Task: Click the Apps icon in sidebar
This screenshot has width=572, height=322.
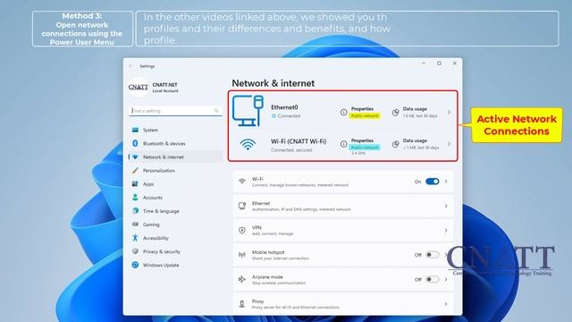Action: [135, 184]
